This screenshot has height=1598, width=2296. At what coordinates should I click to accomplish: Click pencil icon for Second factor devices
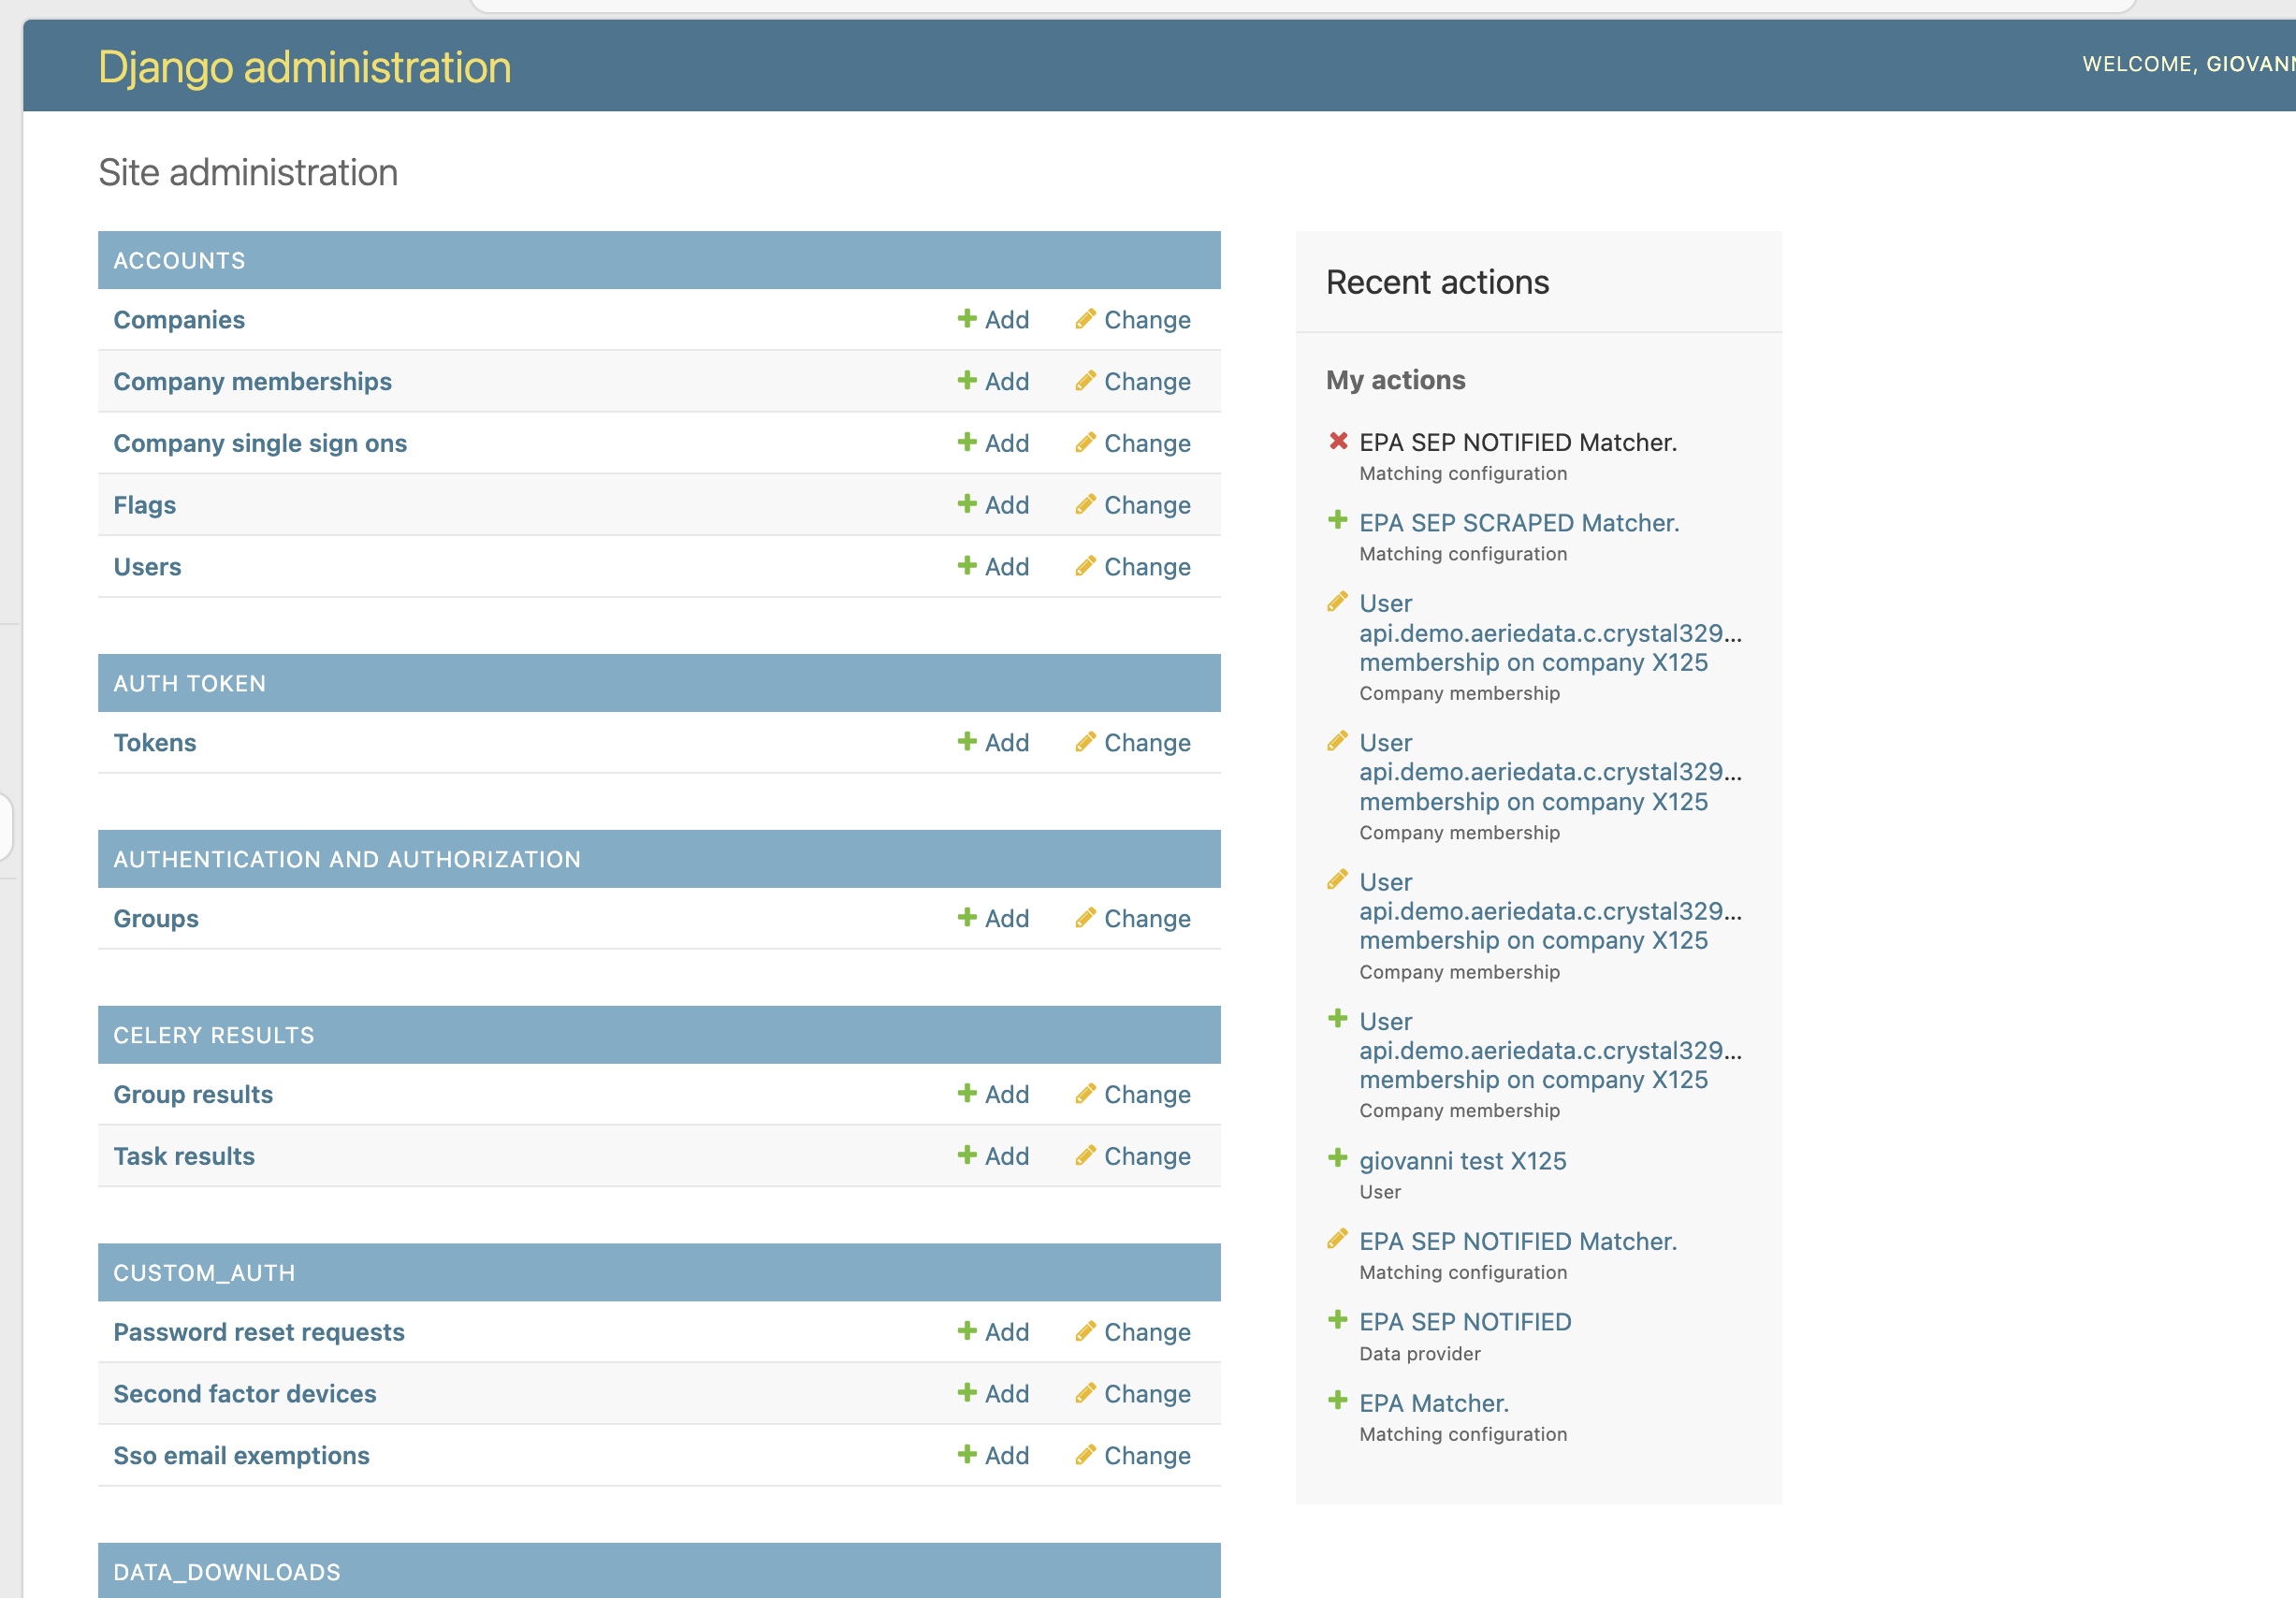pos(1085,1393)
